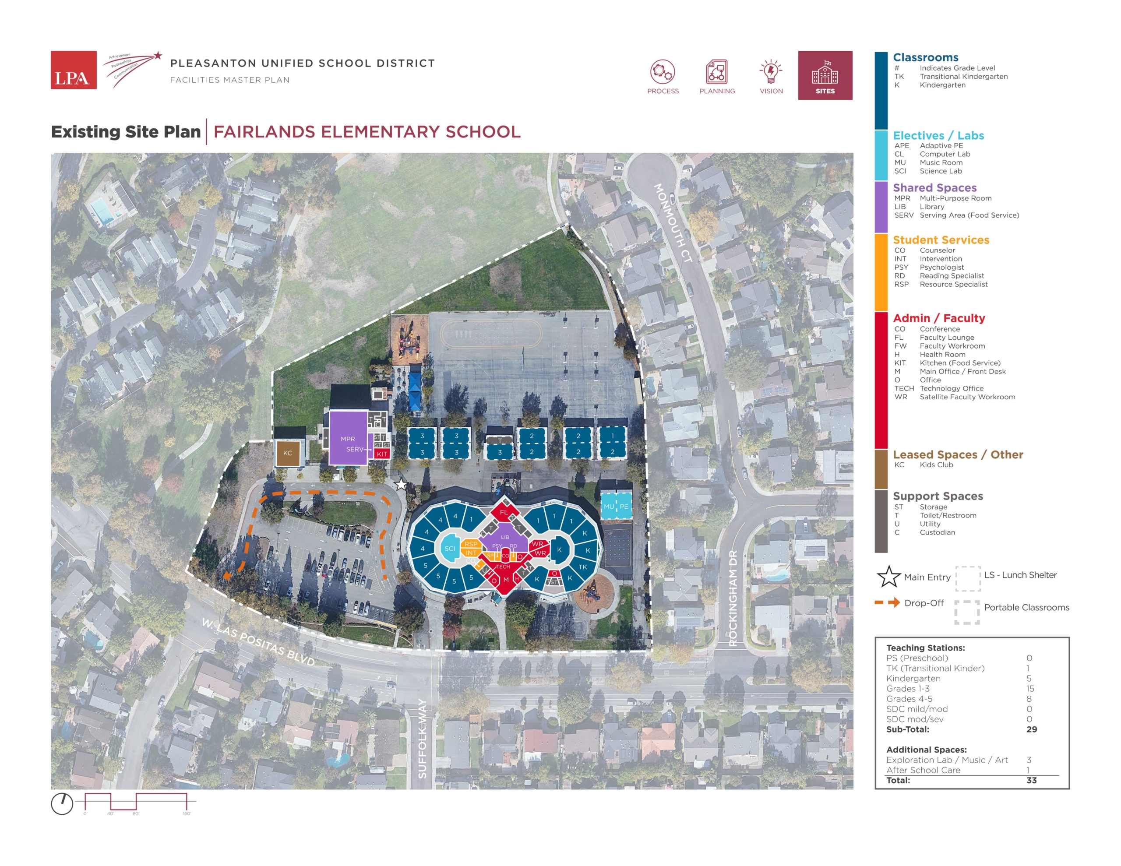
Task: Click 'FAIRLANDS ELEMENTARY SCHOOL' title text
Action: point(367,132)
